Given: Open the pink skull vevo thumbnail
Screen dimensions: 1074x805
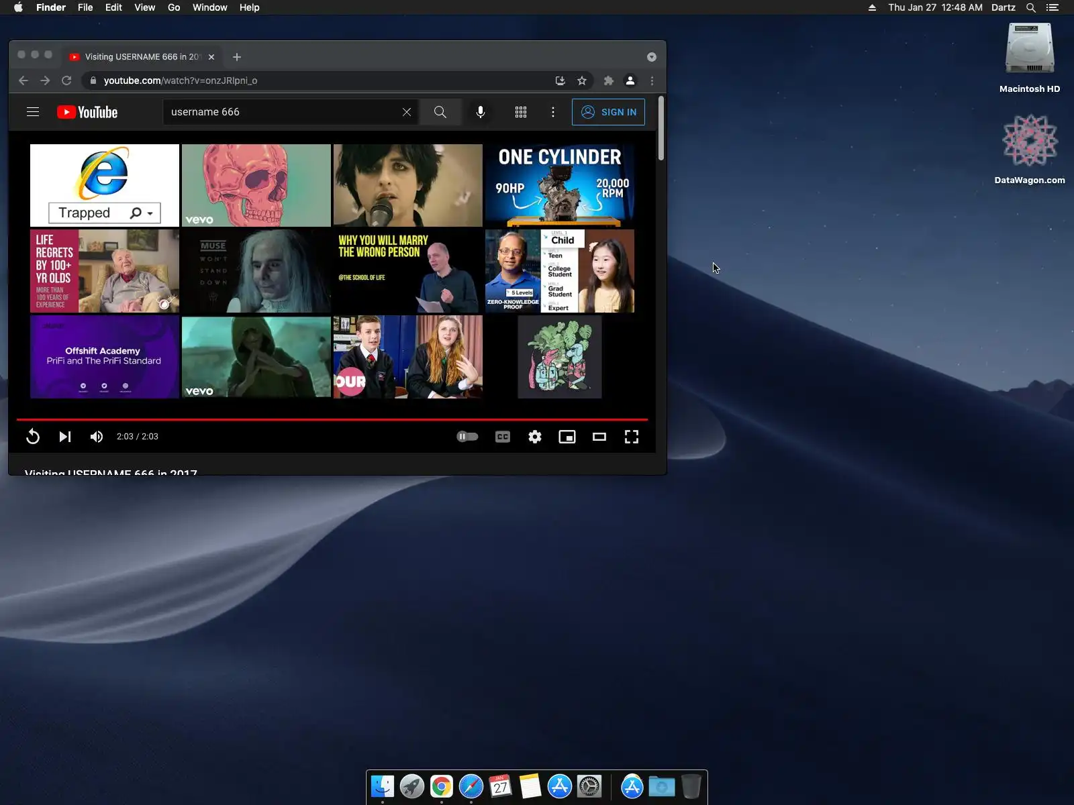Looking at the screenshot, I should pos(256,185).
